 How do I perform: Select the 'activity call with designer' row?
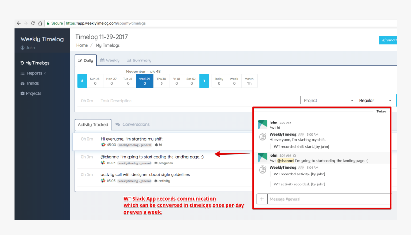click(163, 177)
